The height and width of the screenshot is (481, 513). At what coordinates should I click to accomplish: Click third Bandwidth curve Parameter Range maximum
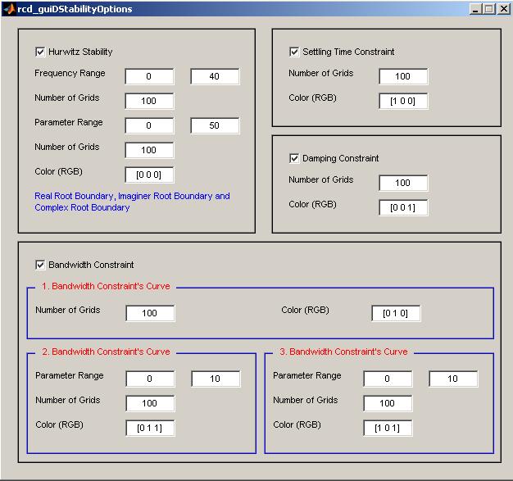pos(453,379)
